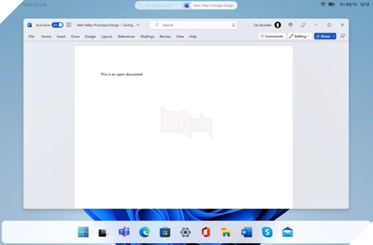Open the Help tab
Image resolution: width=373 pixels, height=245 pixels.
pos(193,37)
